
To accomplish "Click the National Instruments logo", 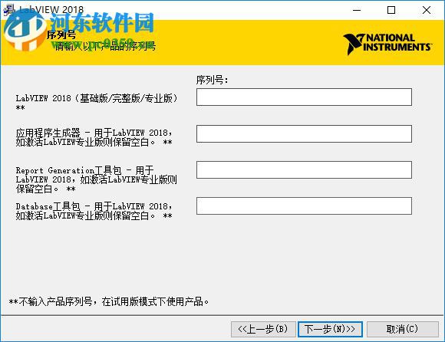I will click(x=387, y=44).
